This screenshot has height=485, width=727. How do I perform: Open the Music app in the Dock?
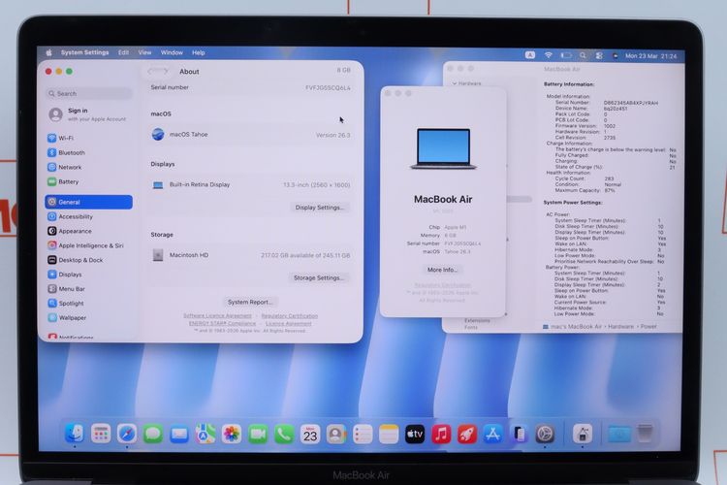click(441, 434)
